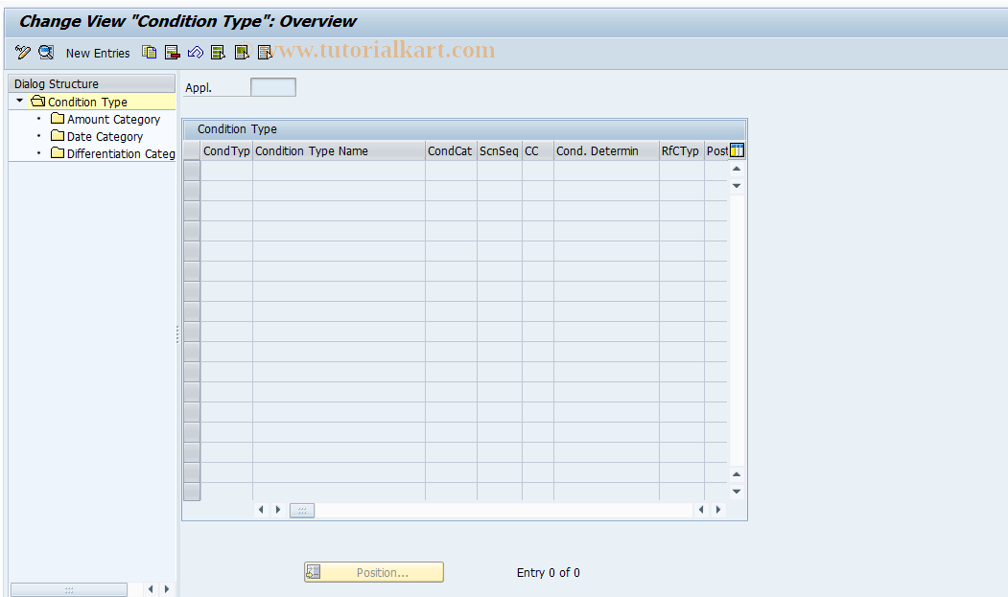Click the Deselect All icon

tap(265, 53)
